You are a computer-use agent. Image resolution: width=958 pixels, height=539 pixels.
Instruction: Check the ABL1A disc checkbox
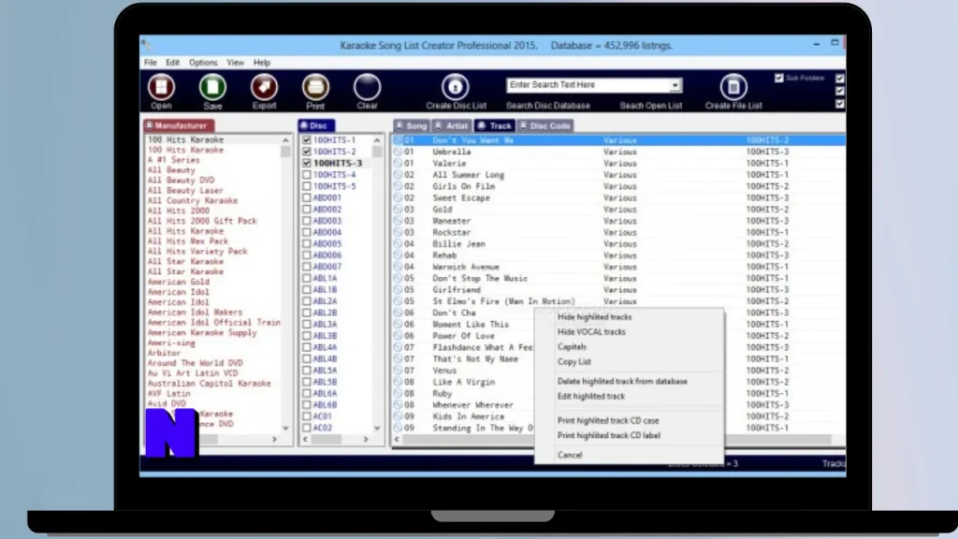click(x=307, y=278)
